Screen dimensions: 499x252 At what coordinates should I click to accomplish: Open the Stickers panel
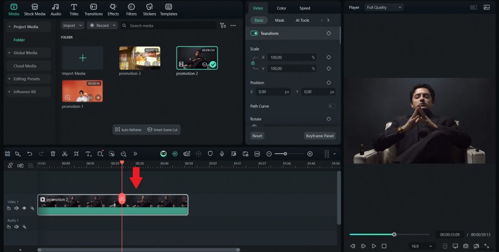[x=149, y=9]
